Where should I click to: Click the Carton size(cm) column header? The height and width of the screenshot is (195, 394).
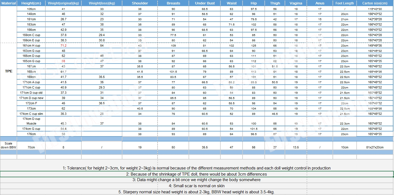pos(375,3)
